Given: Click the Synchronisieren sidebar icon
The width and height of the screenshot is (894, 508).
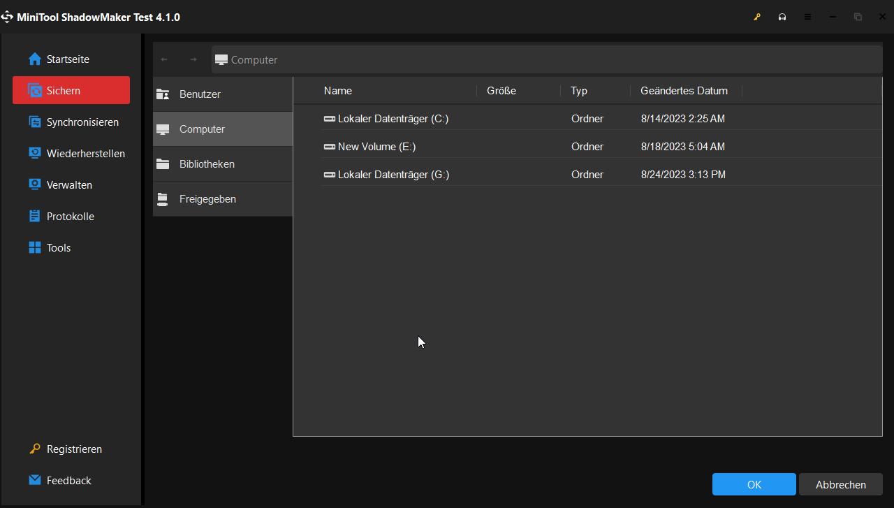Looking at the screenshot, I should pyautogui.click(x=35, y=122).
